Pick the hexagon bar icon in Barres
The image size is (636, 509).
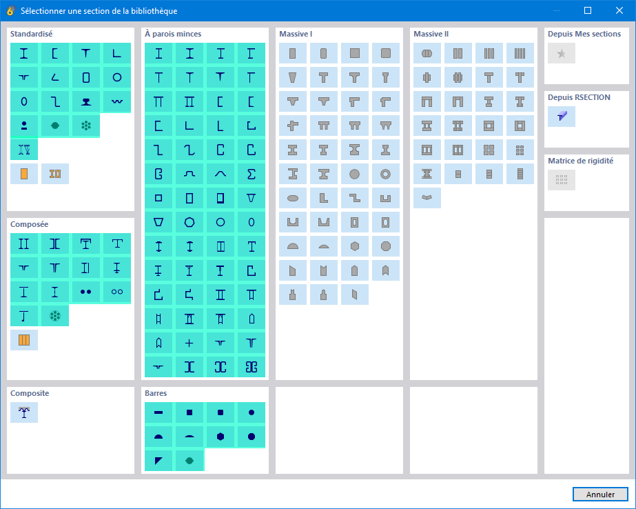tap(220, 437)
